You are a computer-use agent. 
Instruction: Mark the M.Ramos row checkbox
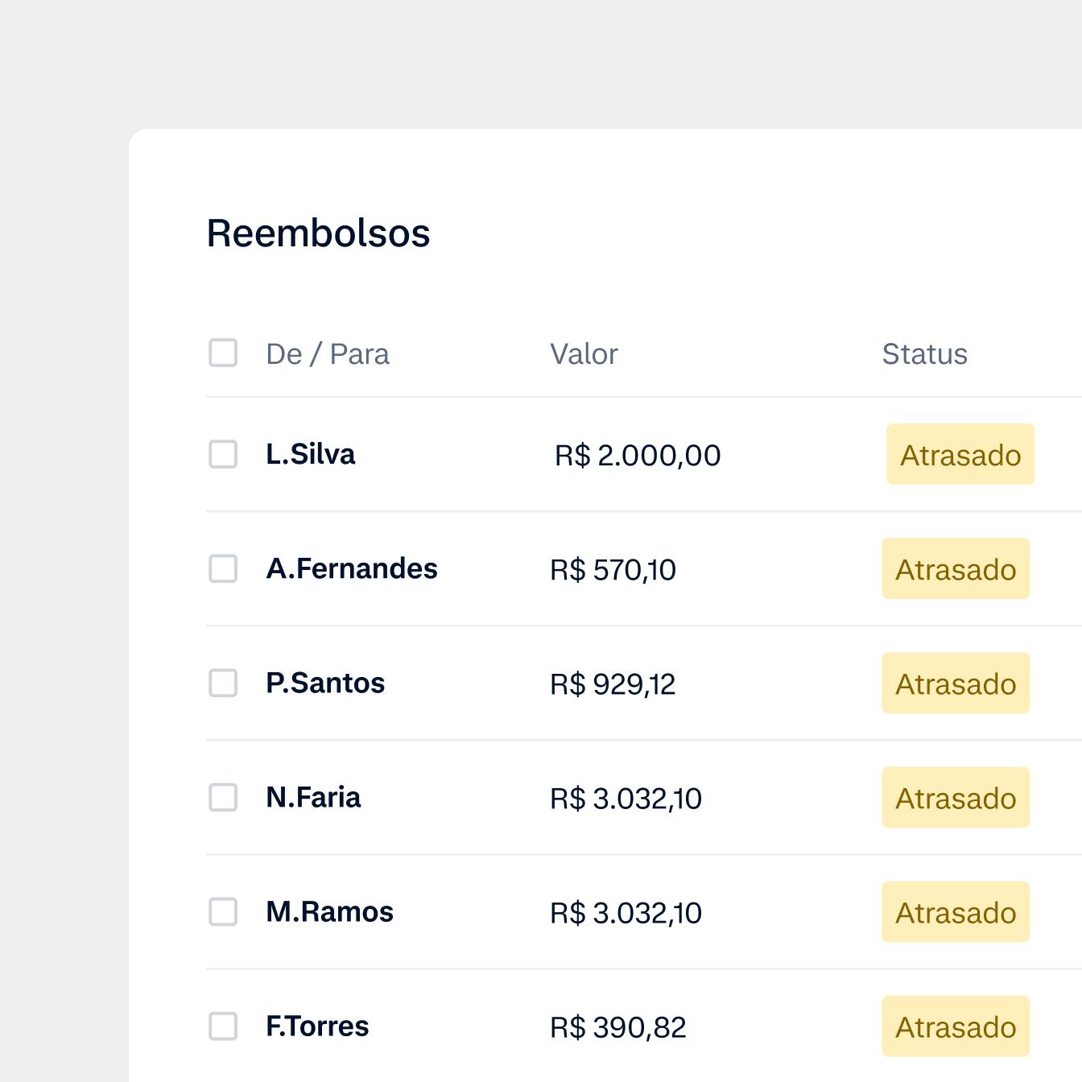tap(223, 911)
